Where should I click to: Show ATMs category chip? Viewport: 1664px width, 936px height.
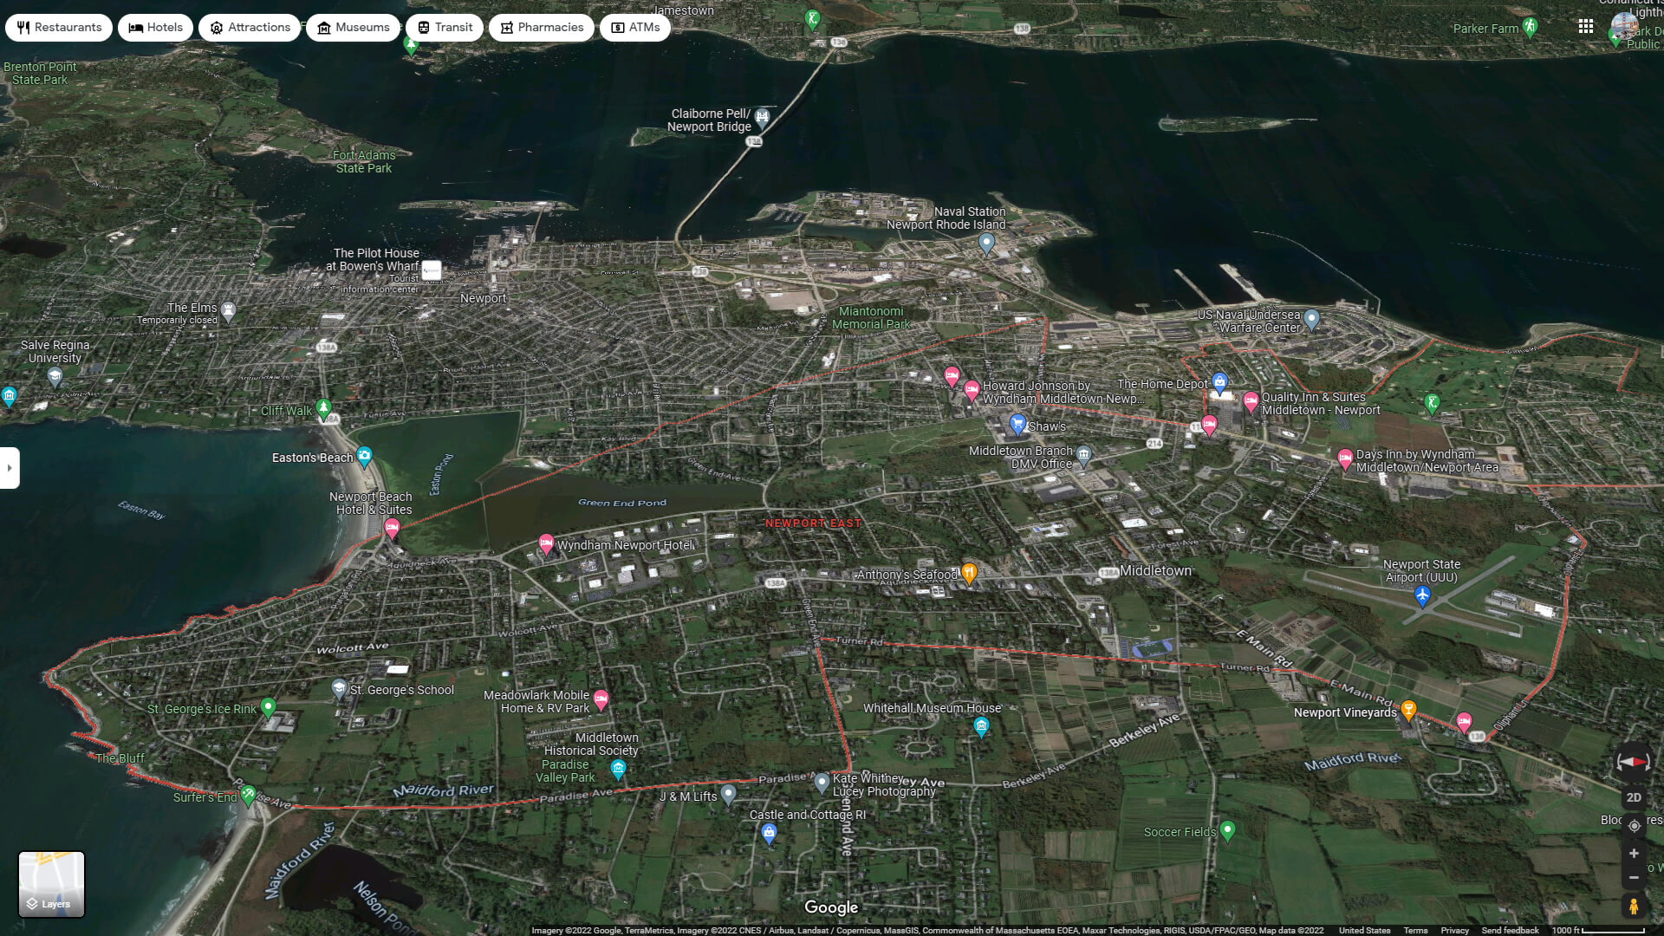click(x=635, y=28)
